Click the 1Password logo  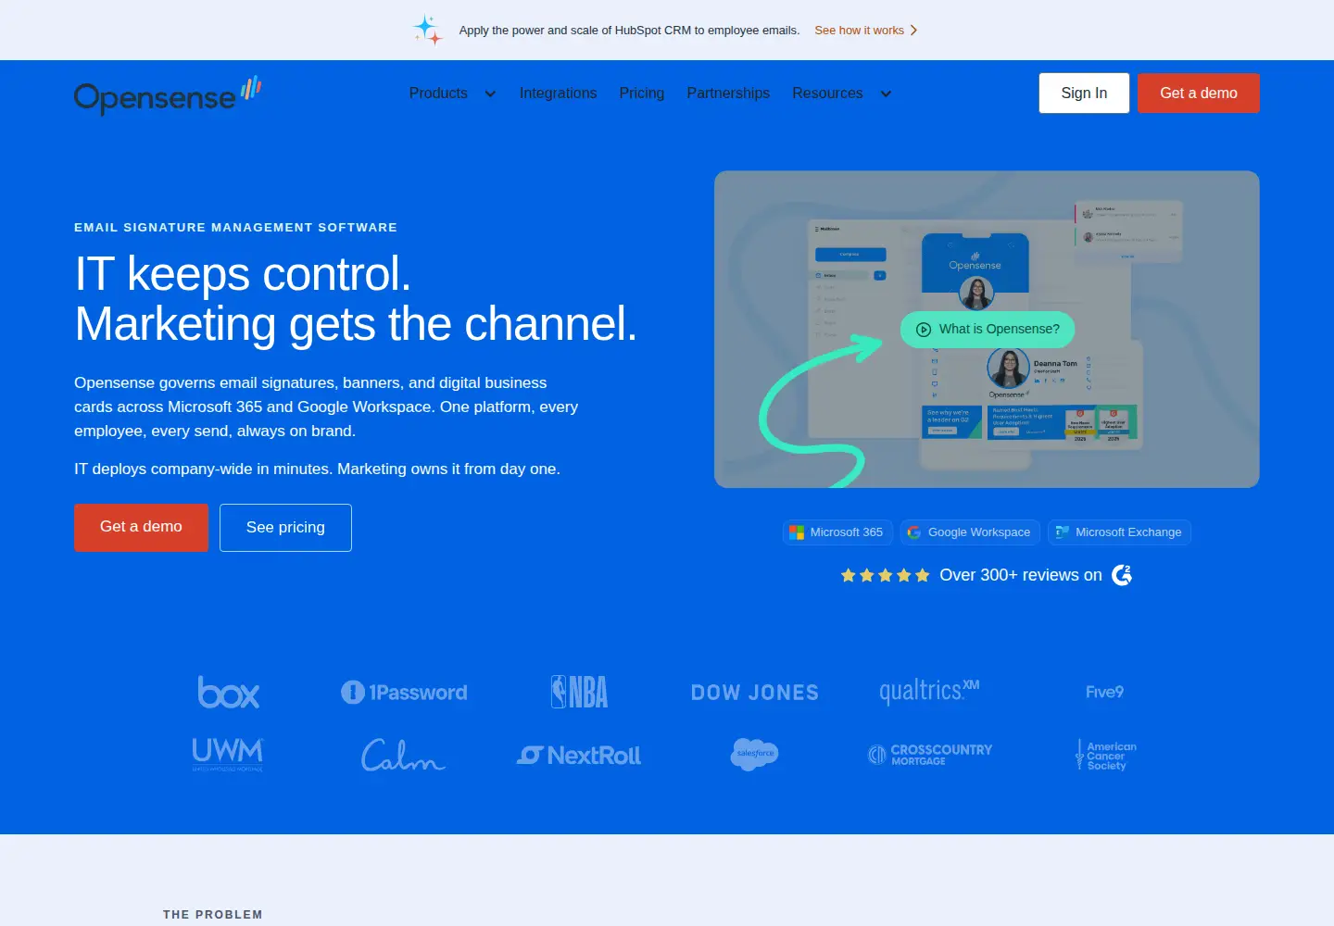tap(404, 692)
